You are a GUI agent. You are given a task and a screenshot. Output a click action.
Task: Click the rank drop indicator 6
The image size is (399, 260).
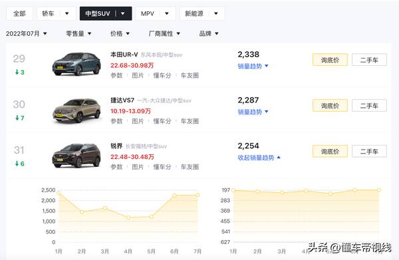pyautogui.click(x=19, y=164)
